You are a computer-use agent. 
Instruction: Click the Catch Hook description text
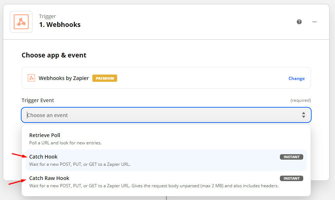[x=80, y=164]
